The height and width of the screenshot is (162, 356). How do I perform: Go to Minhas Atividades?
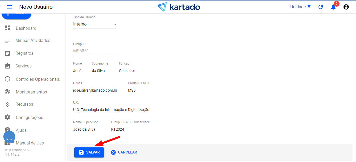pyautogui.click(x=33, y=41)
